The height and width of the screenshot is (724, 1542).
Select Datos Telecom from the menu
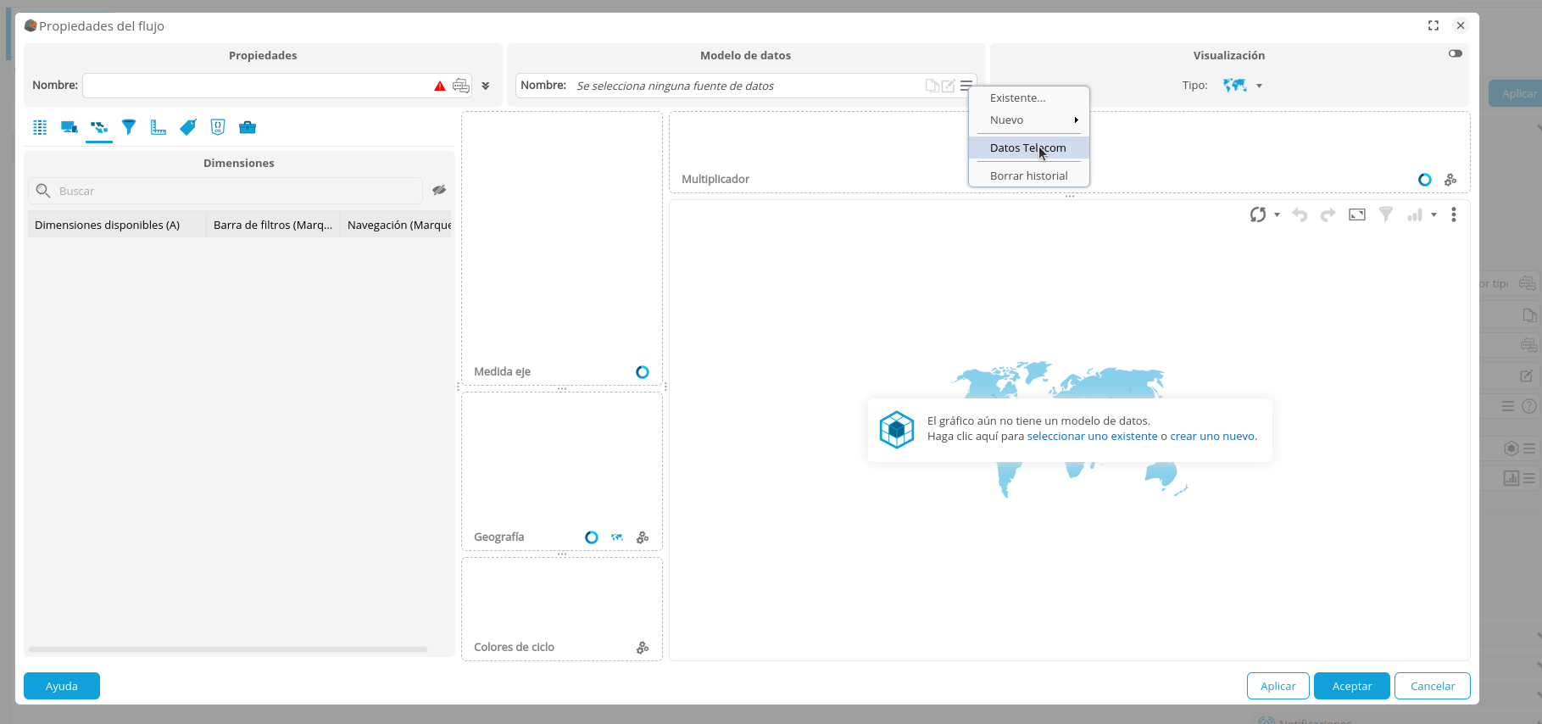pos(1027,148)
